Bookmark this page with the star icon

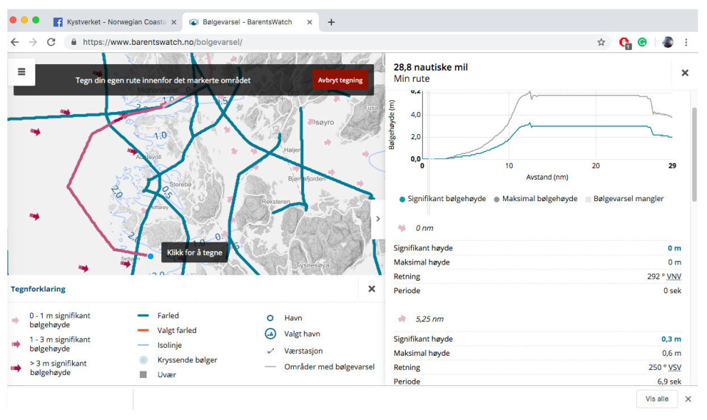(601, 42)
